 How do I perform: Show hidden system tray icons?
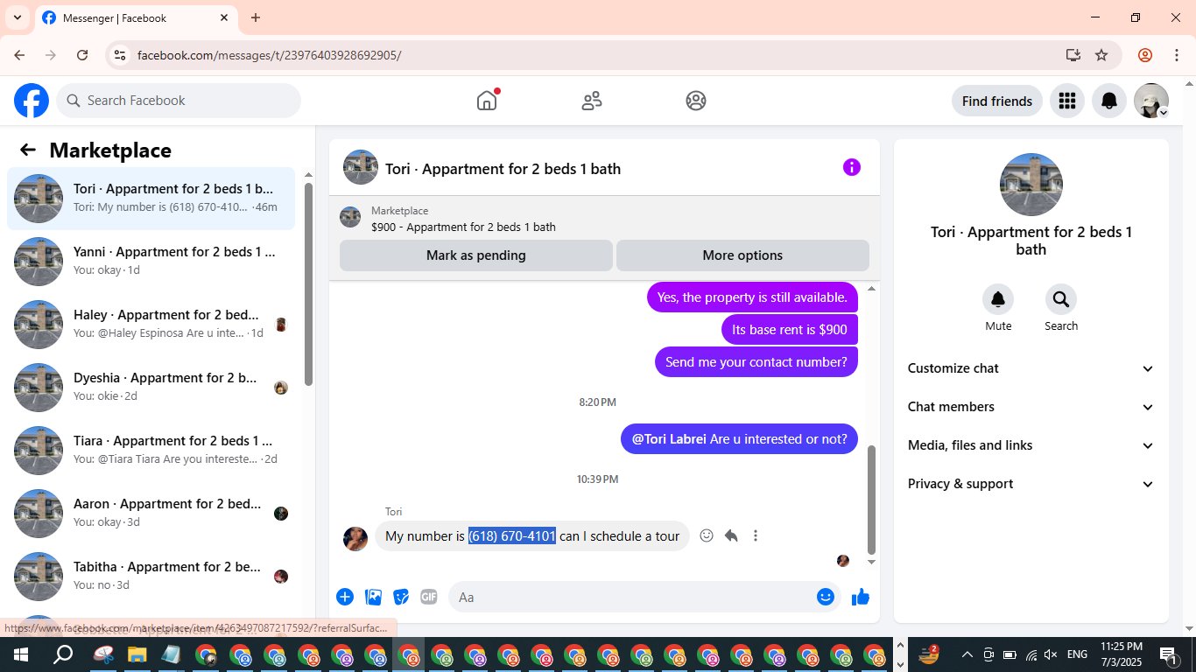[x=967, y=654]
